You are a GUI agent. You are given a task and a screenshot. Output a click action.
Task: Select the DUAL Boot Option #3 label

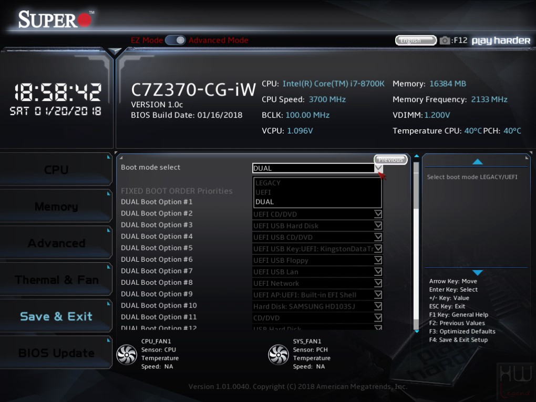click(x=157, y=225)
